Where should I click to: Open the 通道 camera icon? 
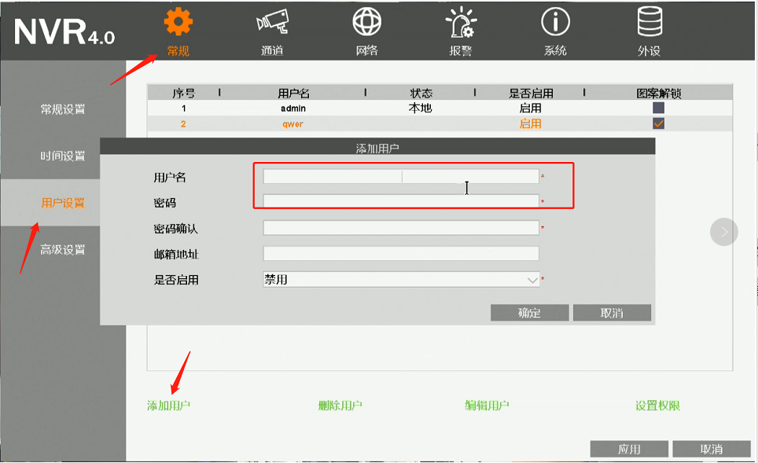point(272,22)
